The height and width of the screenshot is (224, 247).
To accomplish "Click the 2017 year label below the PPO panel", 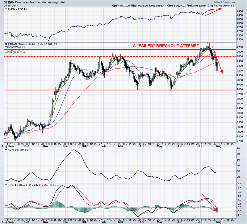I will click(85, 222).
